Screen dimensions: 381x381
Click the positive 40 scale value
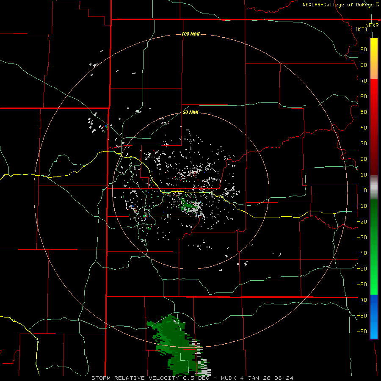[x=364, y=128]
